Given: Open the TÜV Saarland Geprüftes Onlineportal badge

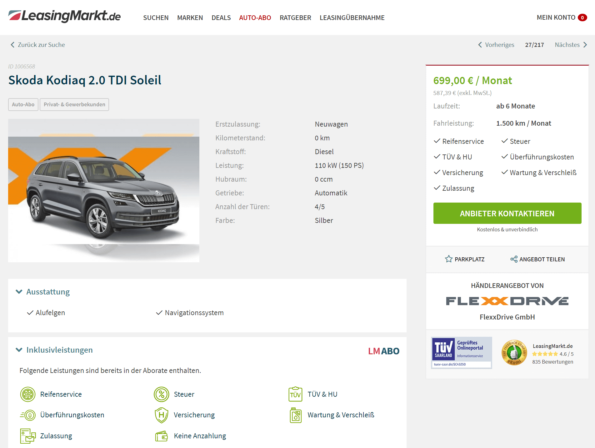Looking at the screenshot, I should coord(462,353).
